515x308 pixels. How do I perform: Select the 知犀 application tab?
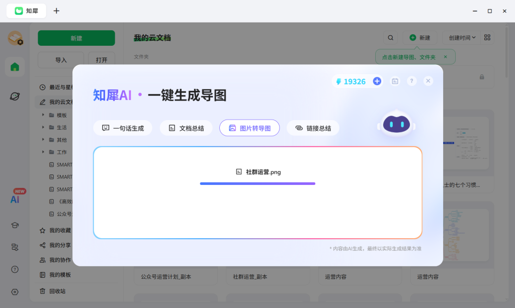pos(26,11)
